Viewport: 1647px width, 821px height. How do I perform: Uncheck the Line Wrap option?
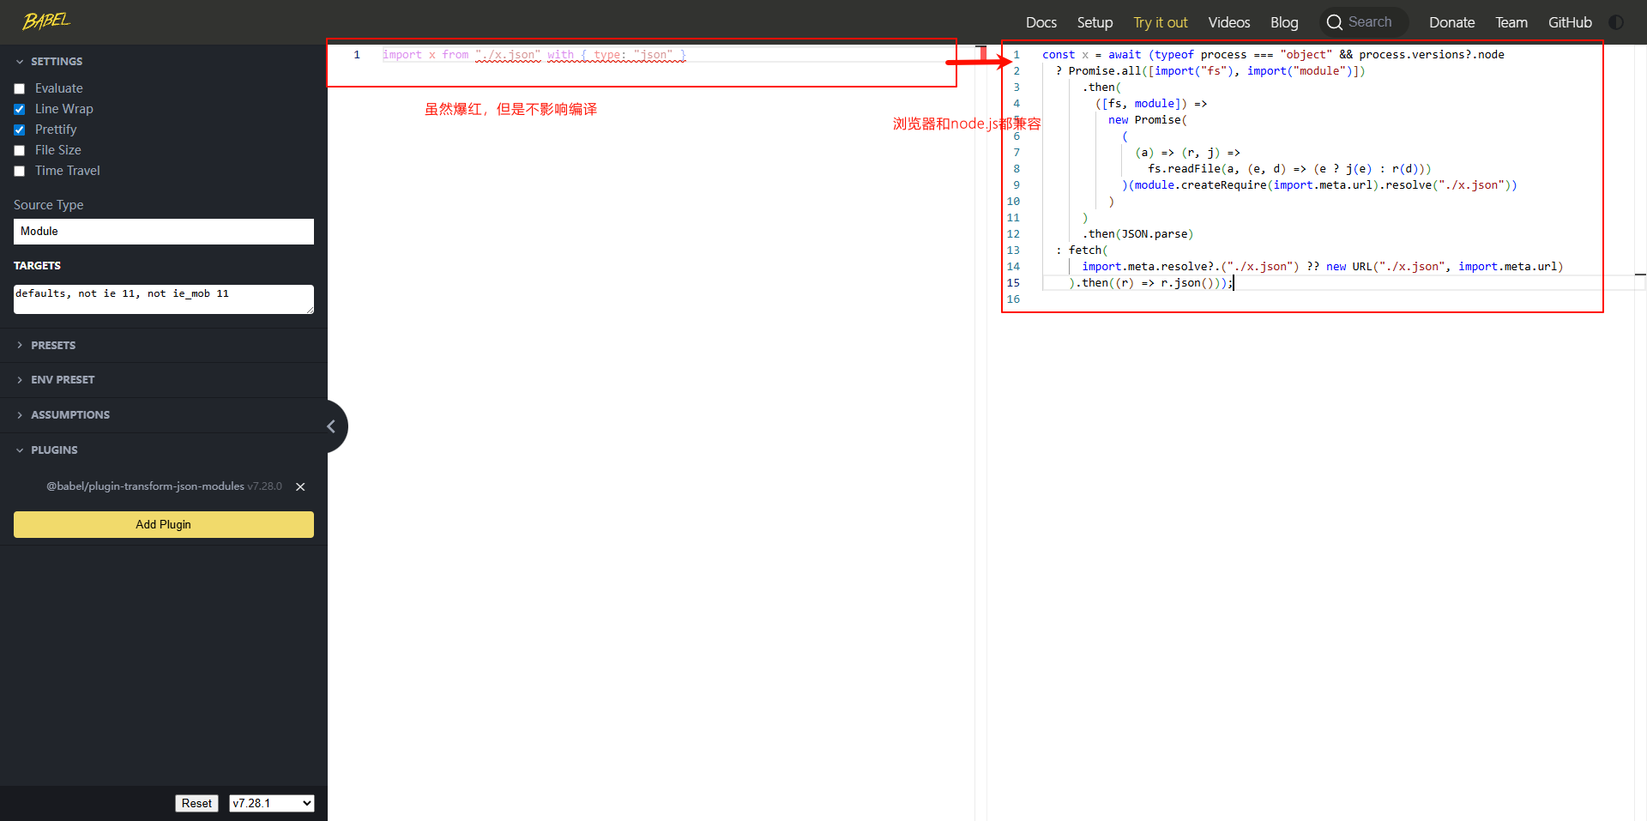pyautogui.click(x=20, y=109)
